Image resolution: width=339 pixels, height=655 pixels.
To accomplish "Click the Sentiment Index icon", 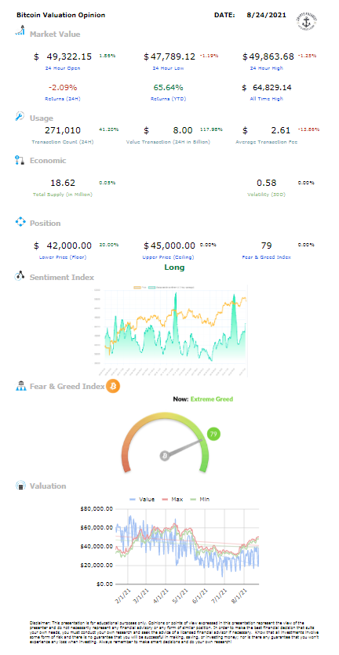I will point(20,276).
